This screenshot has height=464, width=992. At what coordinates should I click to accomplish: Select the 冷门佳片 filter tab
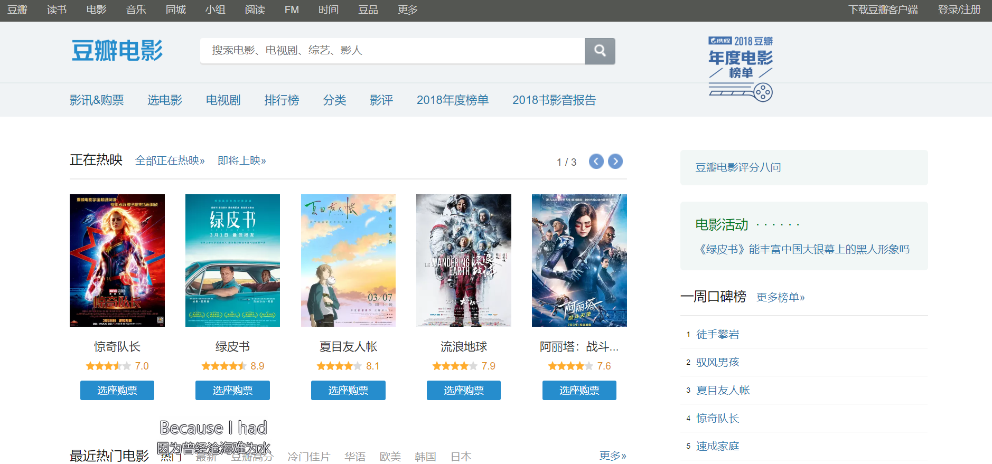(309, 457)
